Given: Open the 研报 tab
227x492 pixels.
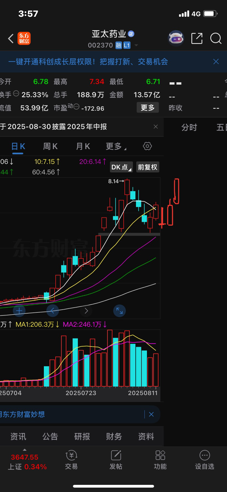Looking at the screenshot, I should 82,436.
